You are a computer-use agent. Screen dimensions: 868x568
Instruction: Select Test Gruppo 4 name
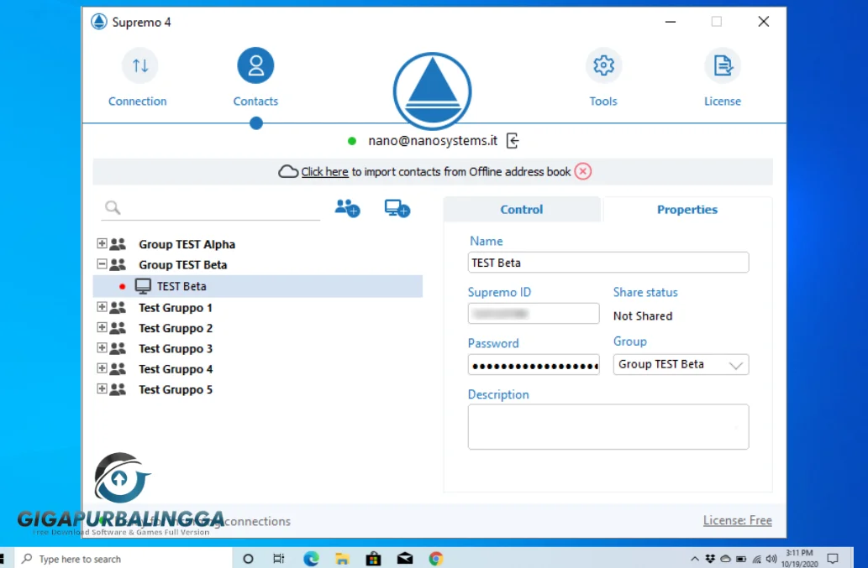click(x=176, y=369)
